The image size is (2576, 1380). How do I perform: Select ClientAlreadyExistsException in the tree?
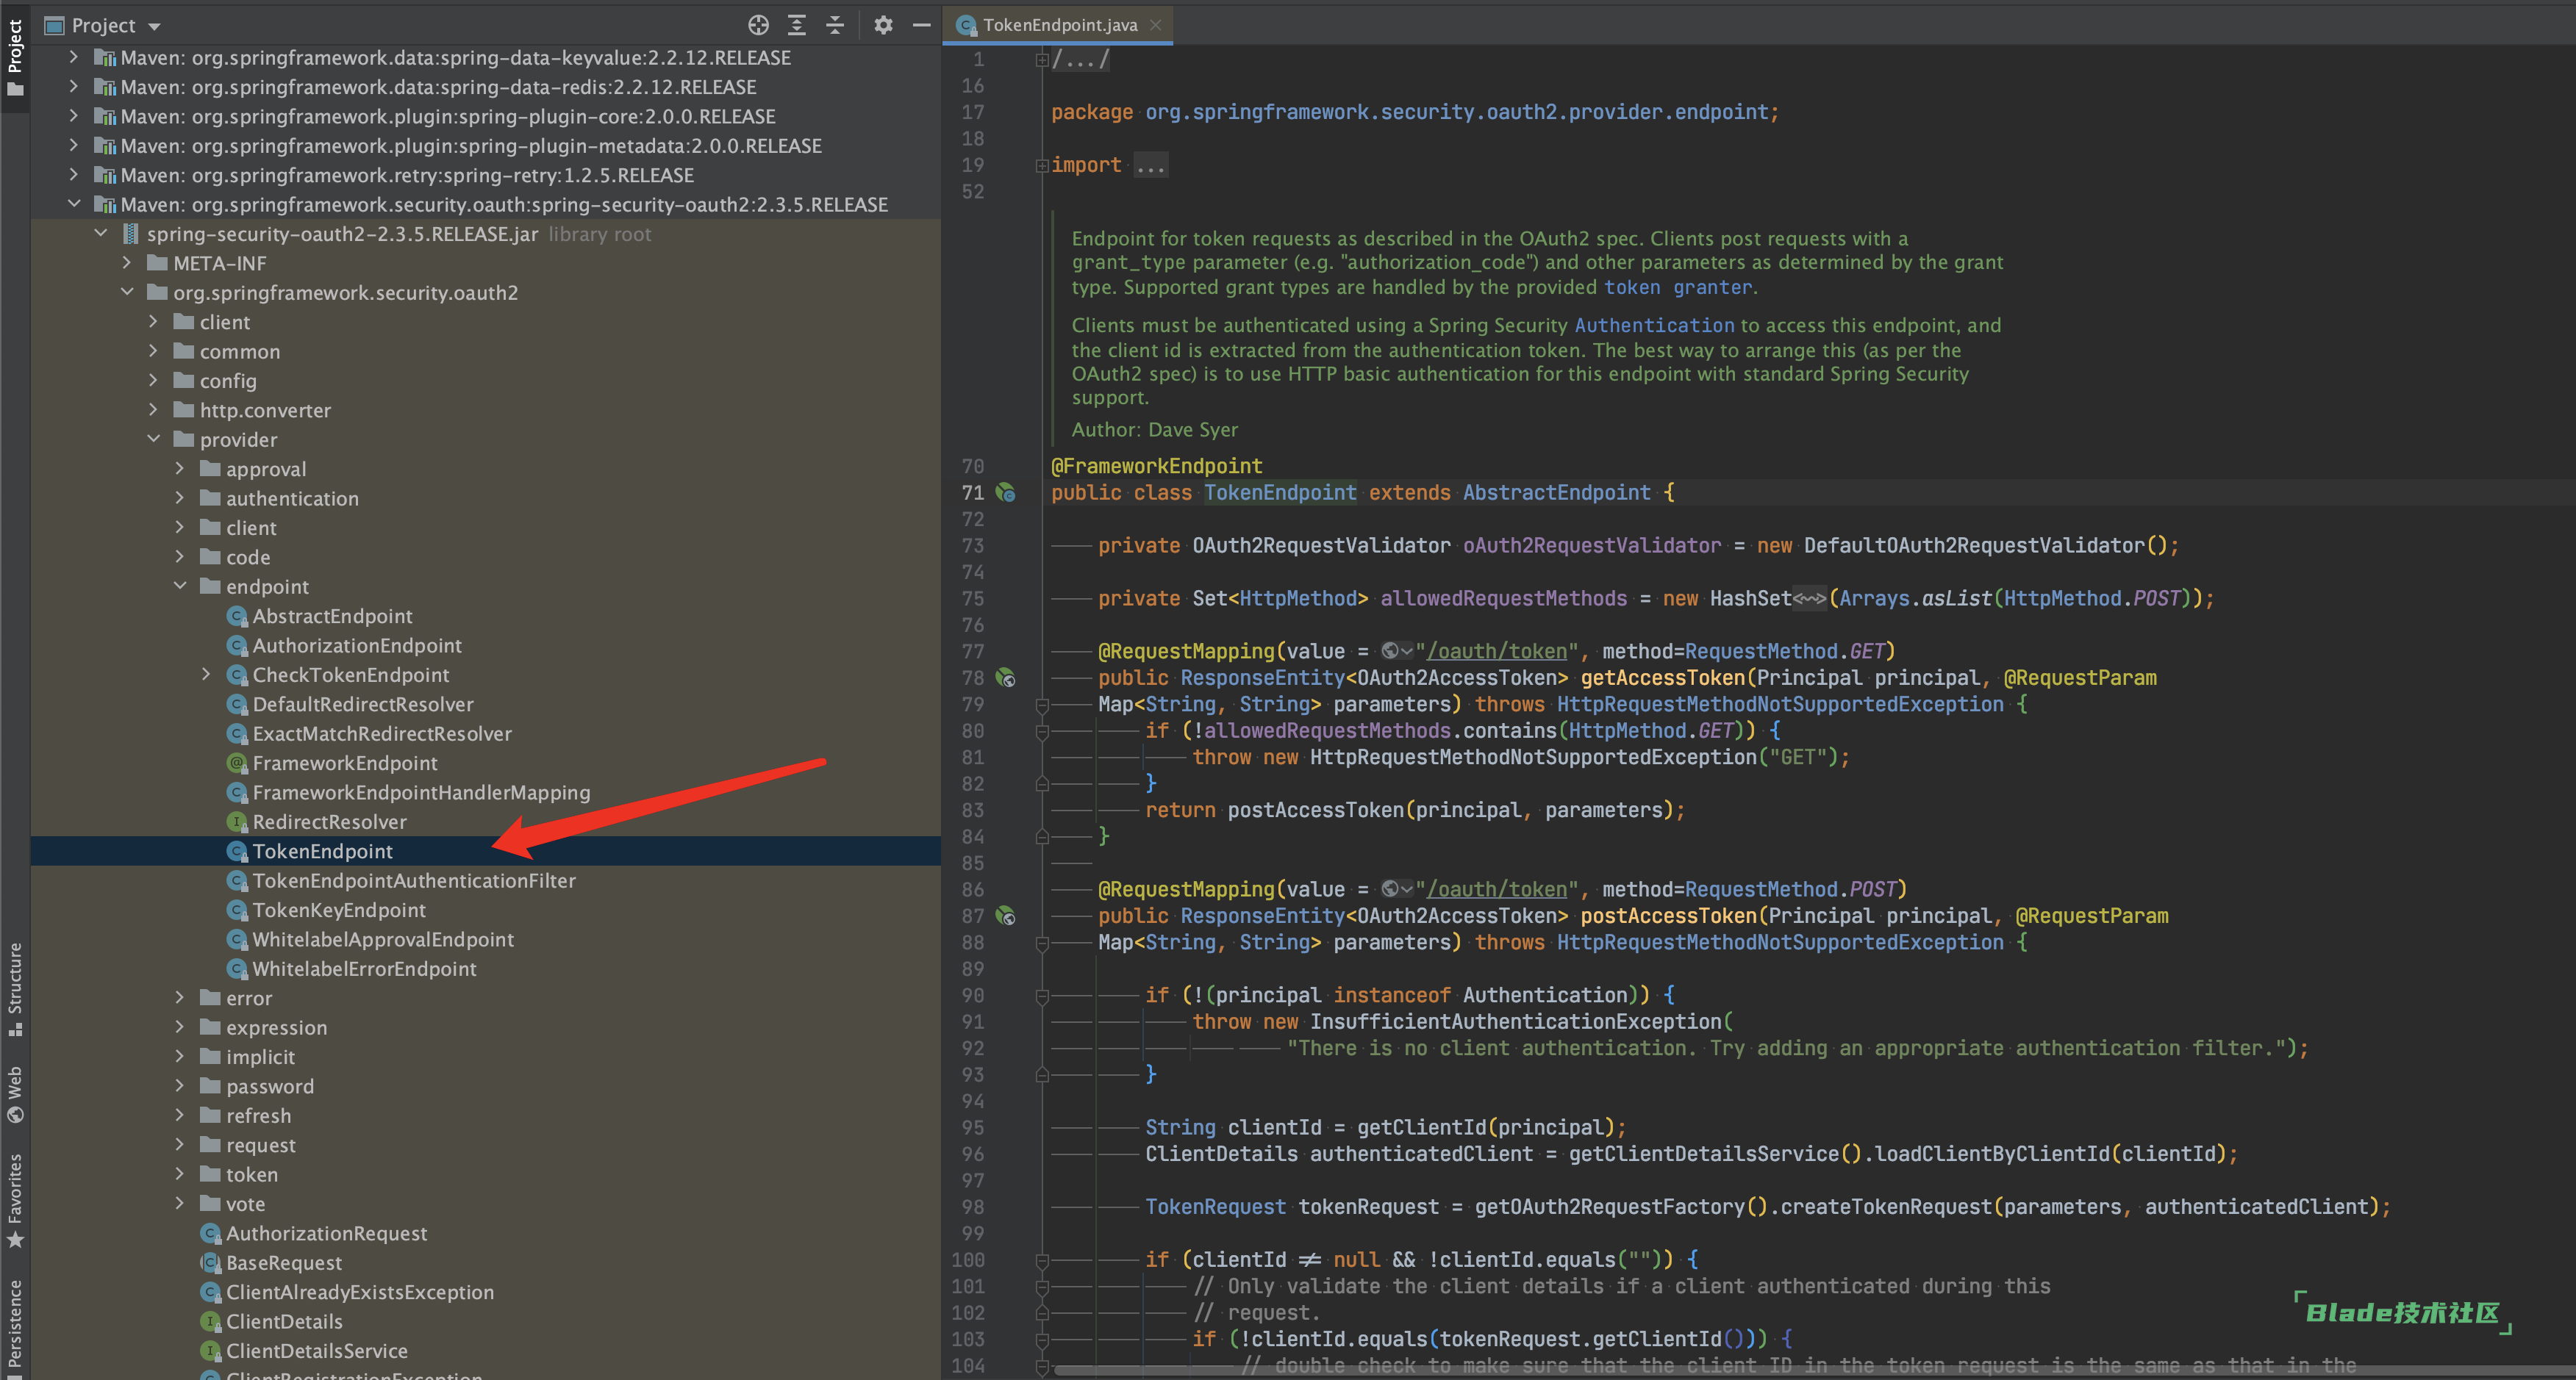pyautogui.click(x=360, y=1292)
